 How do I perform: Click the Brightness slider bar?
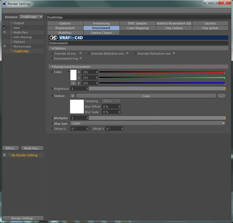(157, 88)
